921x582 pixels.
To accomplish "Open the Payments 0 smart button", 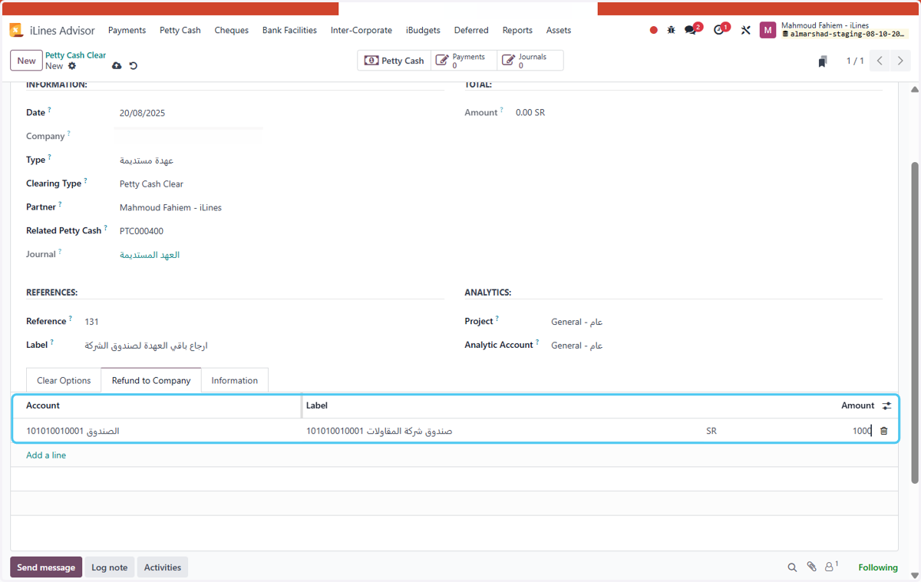I will click(x=464, y=61).
